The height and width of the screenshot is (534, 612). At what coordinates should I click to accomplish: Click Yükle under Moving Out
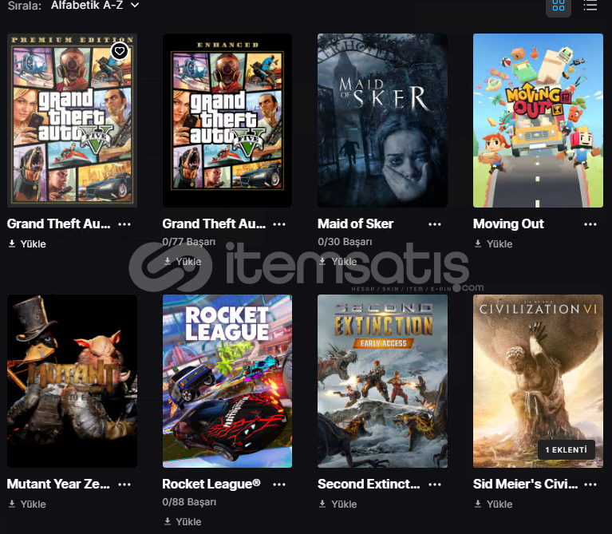pos(493,244)
